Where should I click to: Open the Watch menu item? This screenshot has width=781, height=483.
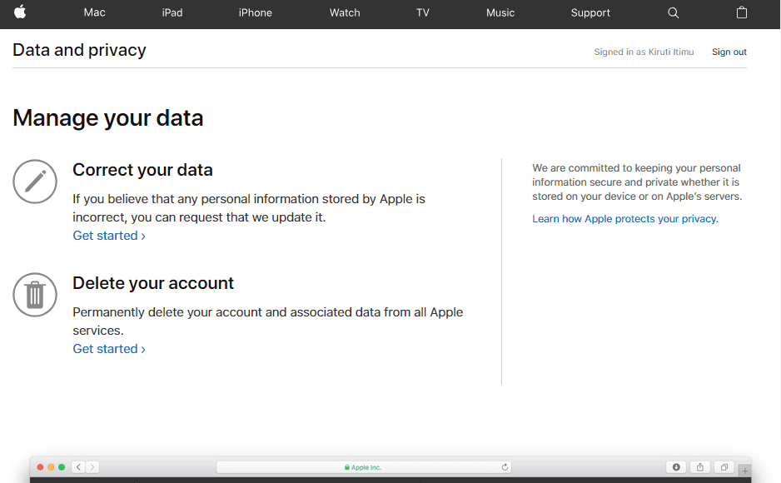pyautogui.click(x=345, y=12)
